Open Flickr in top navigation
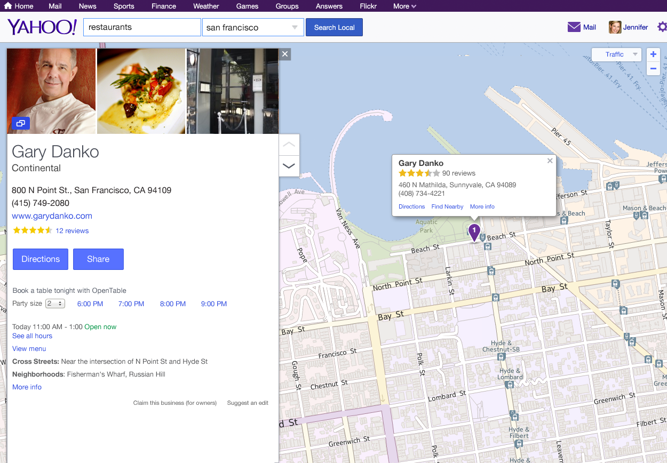 click(368, 6)
